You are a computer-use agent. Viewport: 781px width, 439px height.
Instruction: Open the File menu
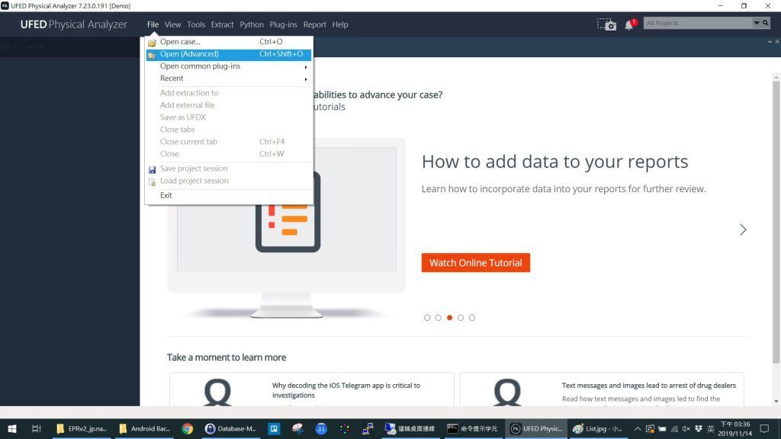(x=153, y=24)
